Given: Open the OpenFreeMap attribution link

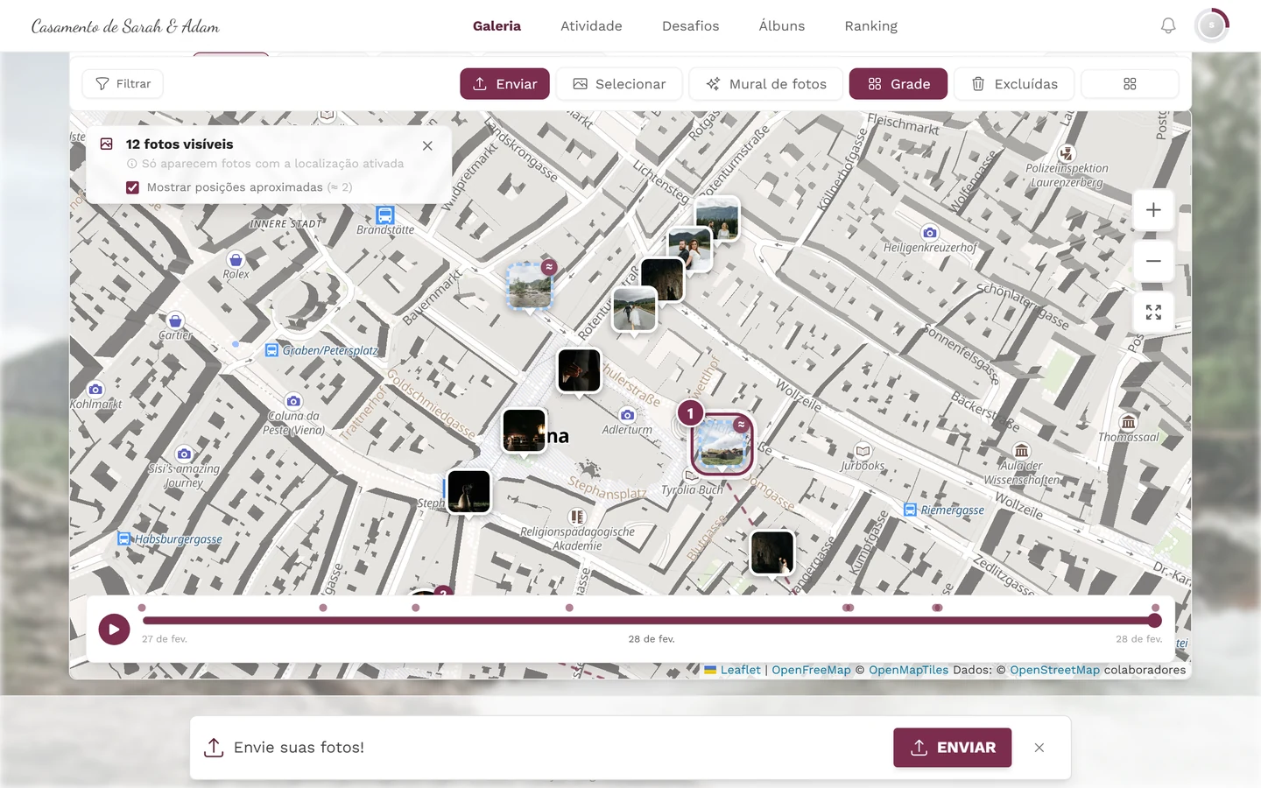Looking at the screenshot, I should pyautogui.click(x=811, y=670).
